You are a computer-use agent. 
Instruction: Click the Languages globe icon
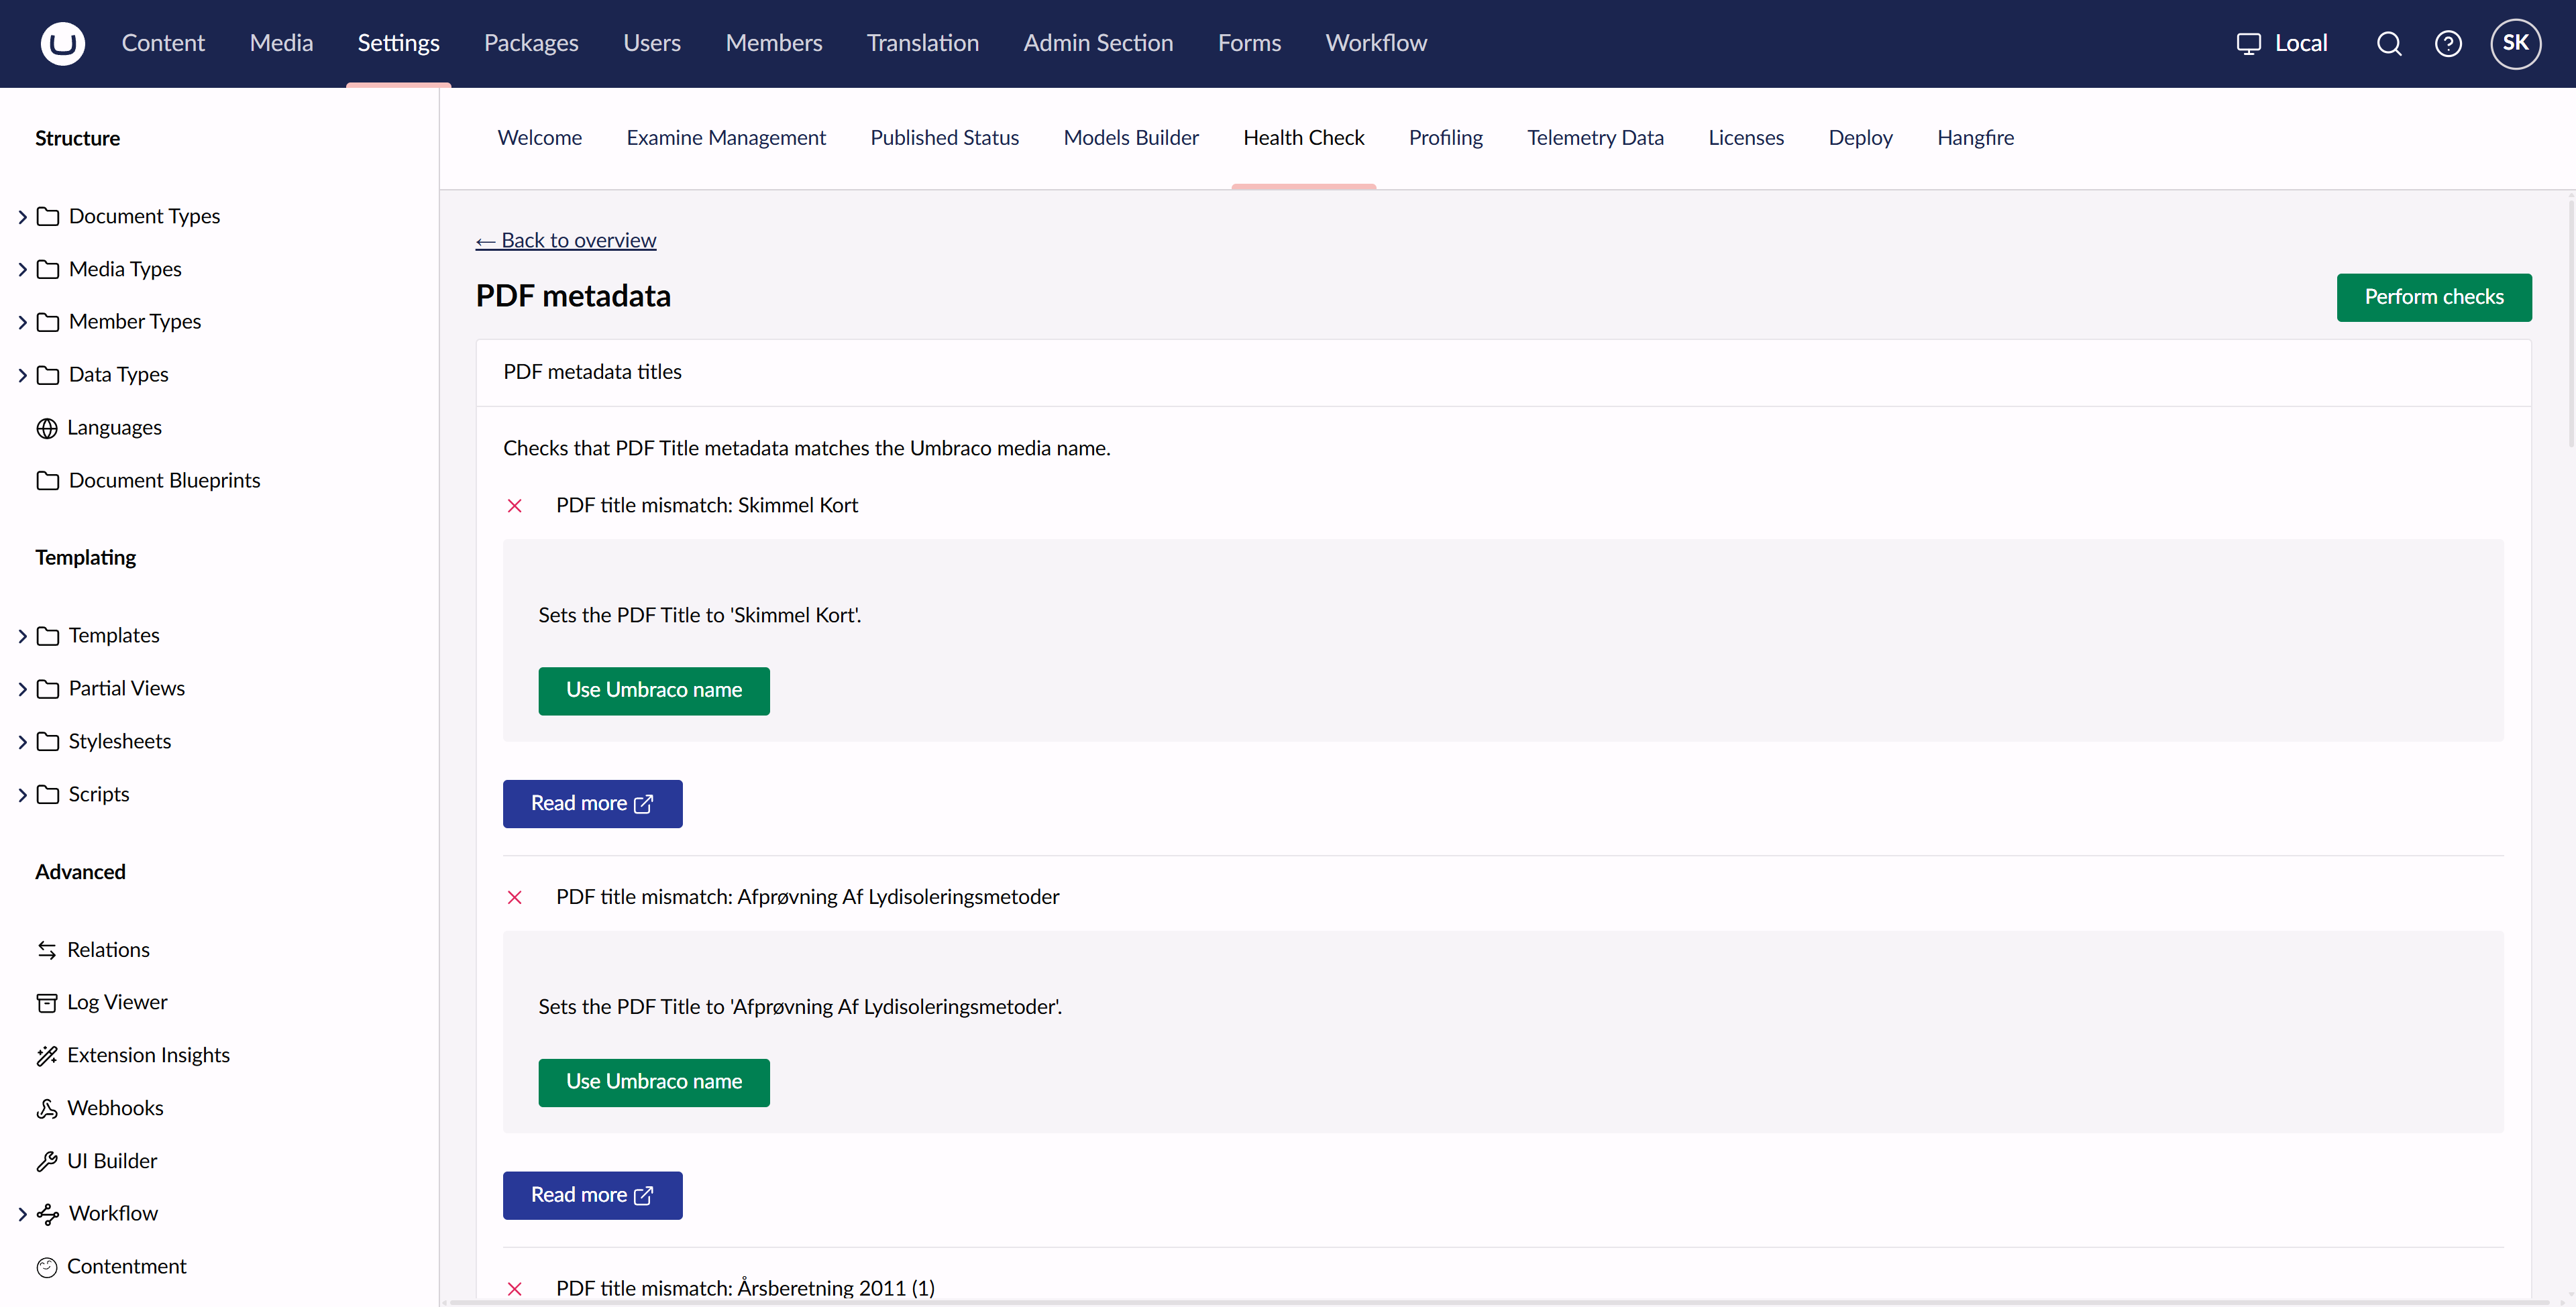pyautogui.click(x=47, y=428)
